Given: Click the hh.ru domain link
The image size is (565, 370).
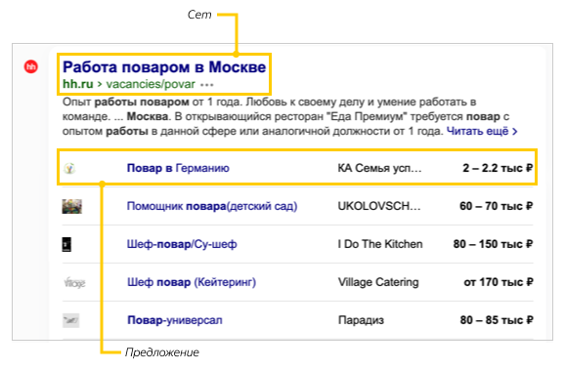Looking at the screenshot, I should [x=78, y=84].
